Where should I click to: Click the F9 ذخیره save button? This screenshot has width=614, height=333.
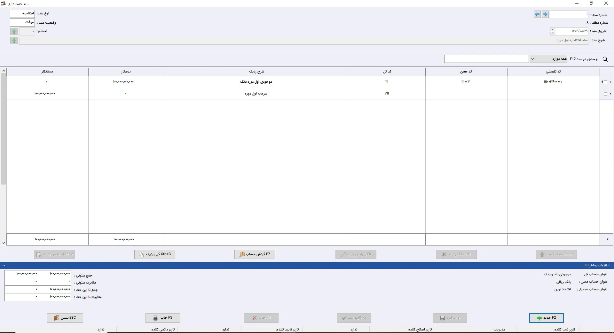tap(450, 318)
